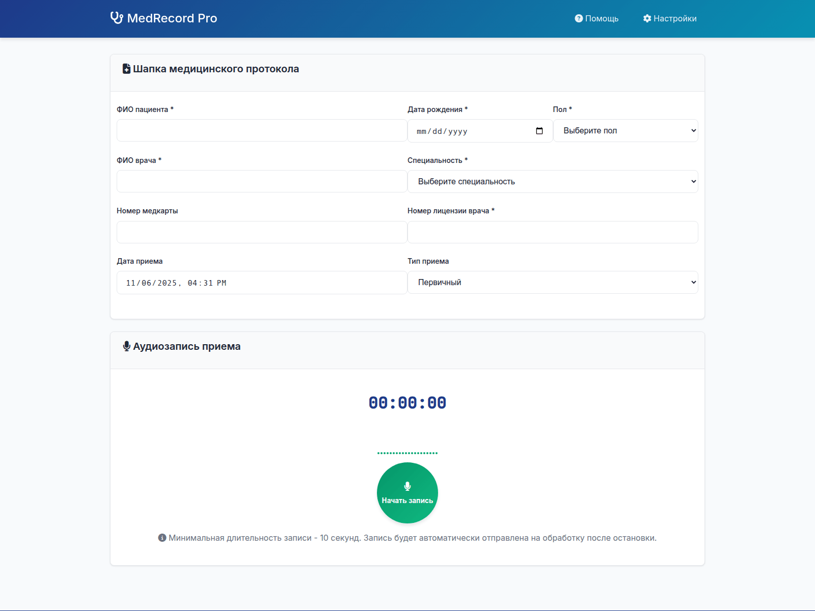Click the Аудиозапись приема heading
Screen dimensions: 815x611
[187, 346]
